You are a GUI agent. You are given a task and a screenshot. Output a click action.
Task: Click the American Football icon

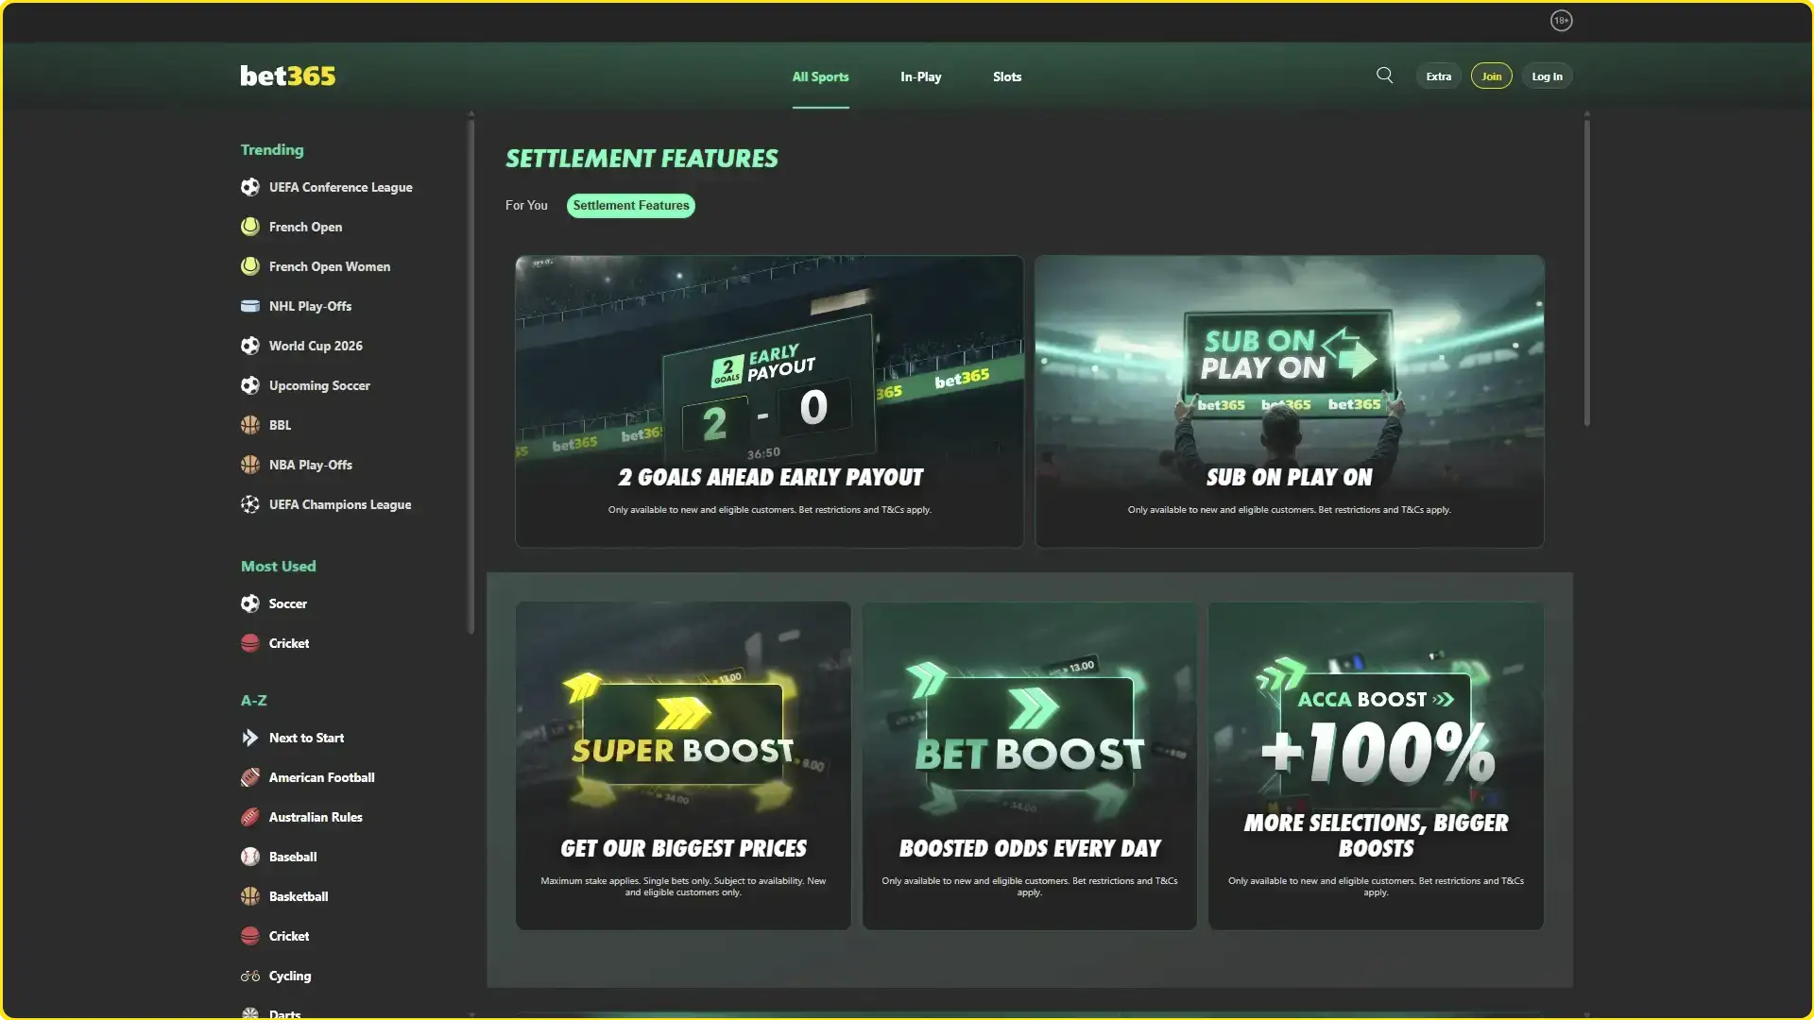(250, 777)
